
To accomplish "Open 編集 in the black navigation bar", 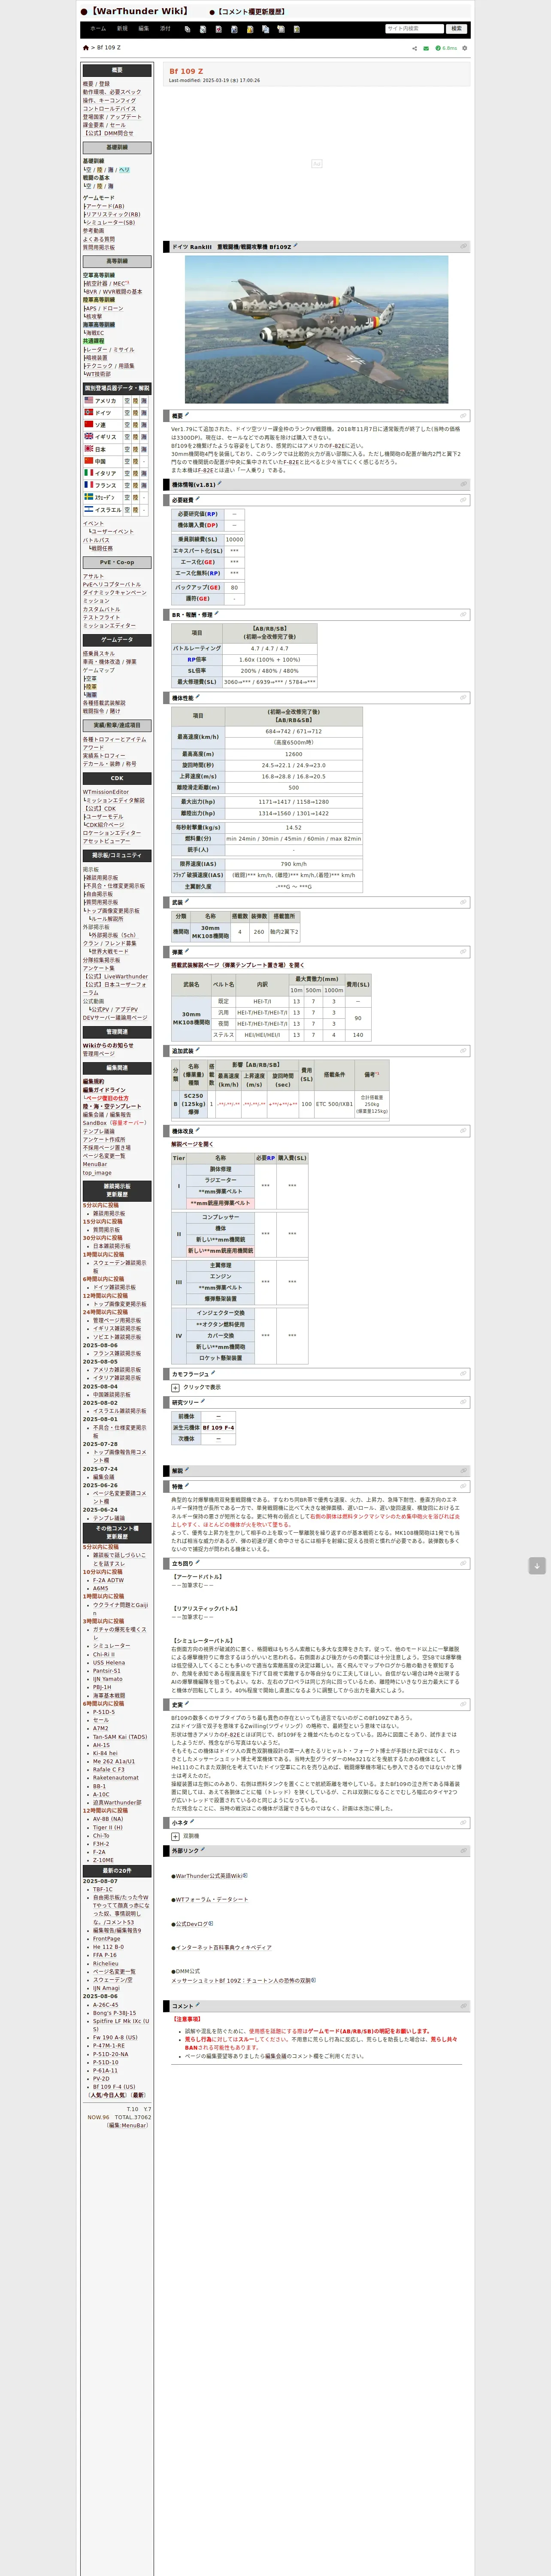I will point(144,29).
